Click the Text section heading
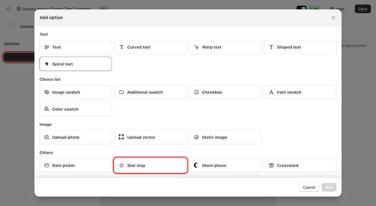 44,34
